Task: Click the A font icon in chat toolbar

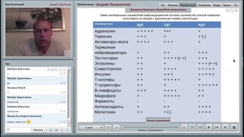Action: tap(62, 130)
